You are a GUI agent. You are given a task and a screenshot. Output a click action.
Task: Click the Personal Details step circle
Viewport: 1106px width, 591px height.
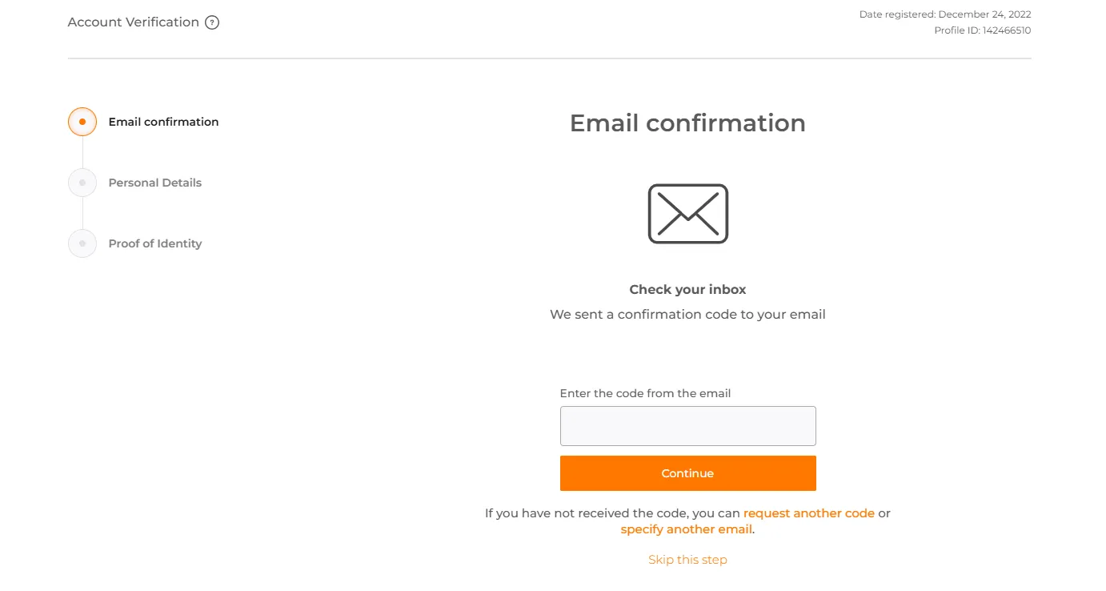82,183
